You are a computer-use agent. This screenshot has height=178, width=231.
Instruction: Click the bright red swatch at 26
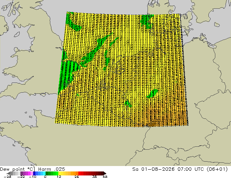(x=79, y=173)
